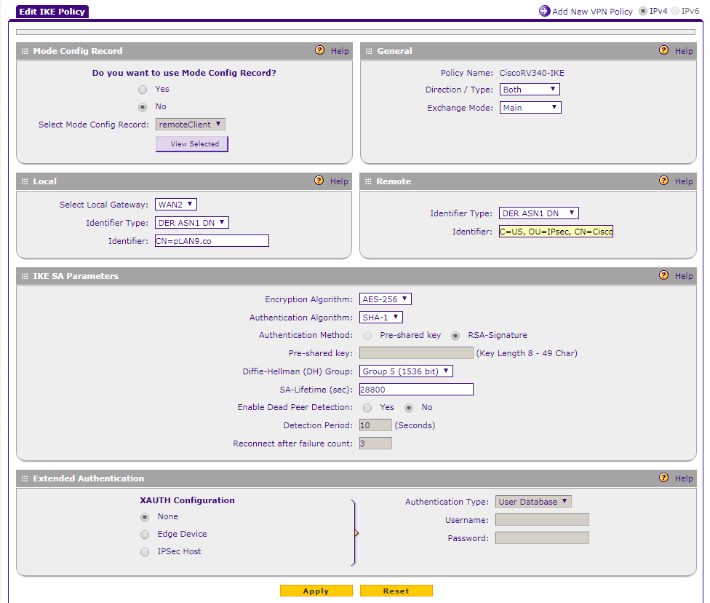This screenshot has height=603, width=710.
Task: Click the Add New VPN Policy arrow icon
Action: 544,11
